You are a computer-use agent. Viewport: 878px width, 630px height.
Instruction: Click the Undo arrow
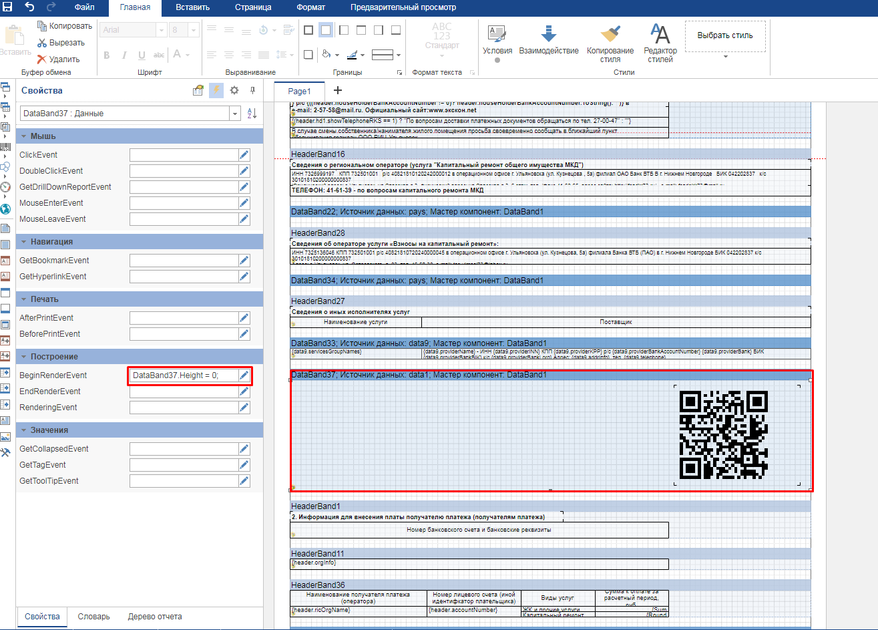(x=29, y=7)
